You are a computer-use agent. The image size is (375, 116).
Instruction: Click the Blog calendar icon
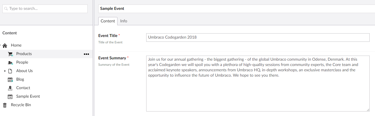10,80
